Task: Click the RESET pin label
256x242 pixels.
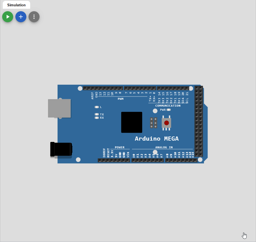Action: click(108, 153)
